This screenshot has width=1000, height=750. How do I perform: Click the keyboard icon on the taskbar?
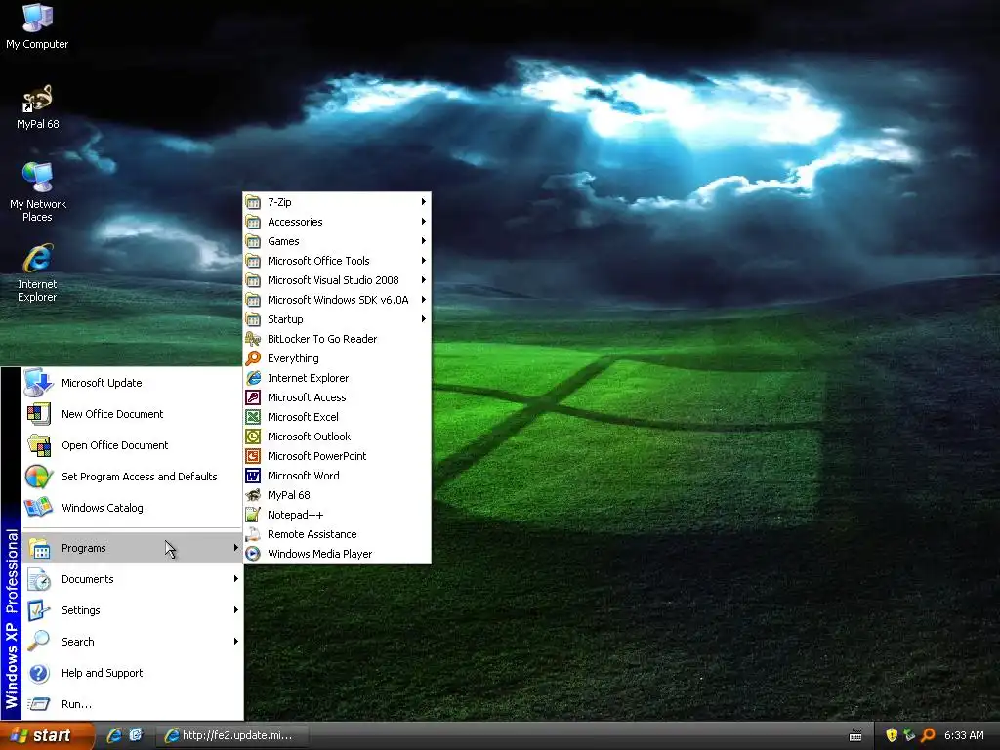tap(855, 736)
